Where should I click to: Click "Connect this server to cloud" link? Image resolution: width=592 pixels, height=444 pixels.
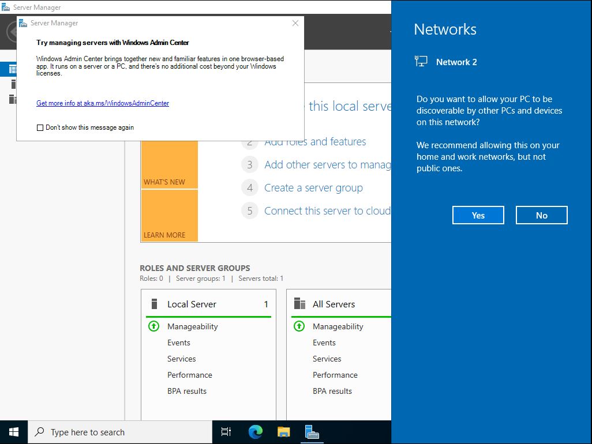pos(328,210)
